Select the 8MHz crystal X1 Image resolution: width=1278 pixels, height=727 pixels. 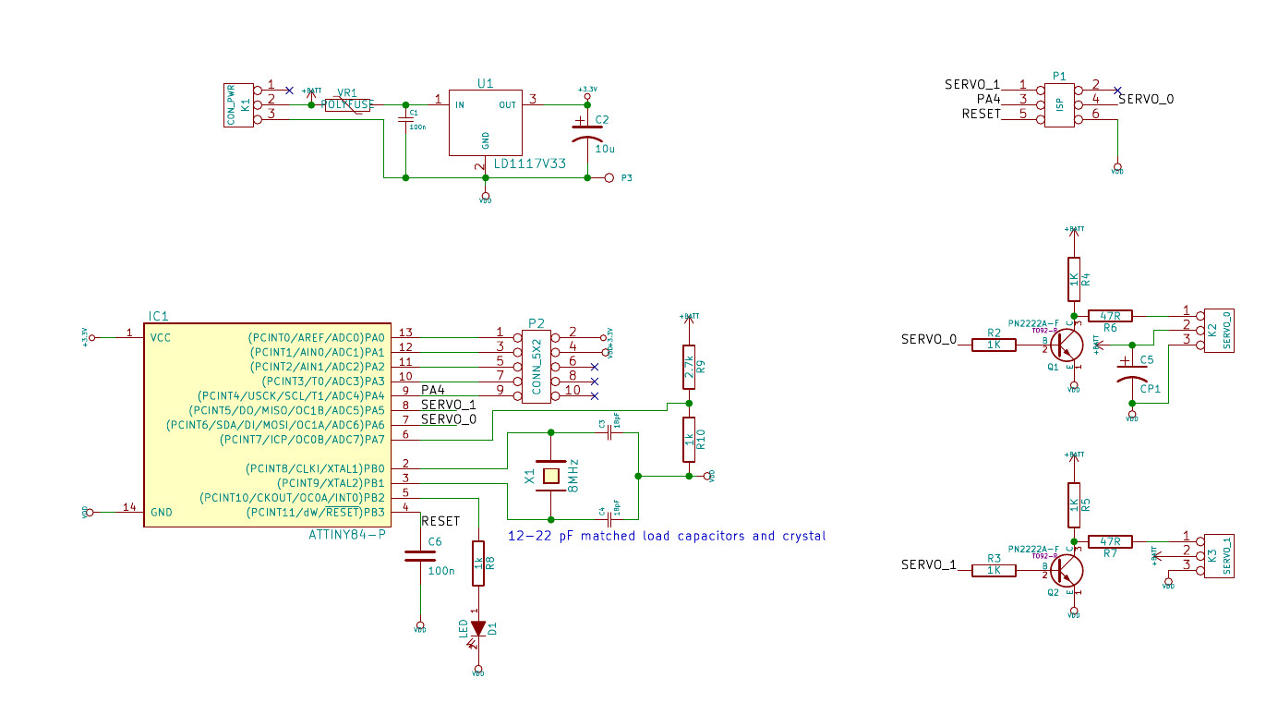coord(550,478)
